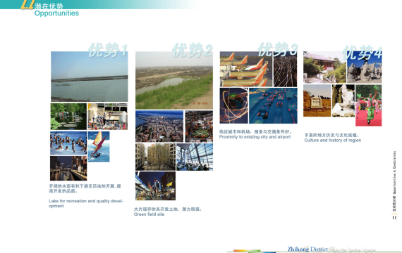Click the Opportunities heading
This screenshot has height=253, width=402.
56,13
